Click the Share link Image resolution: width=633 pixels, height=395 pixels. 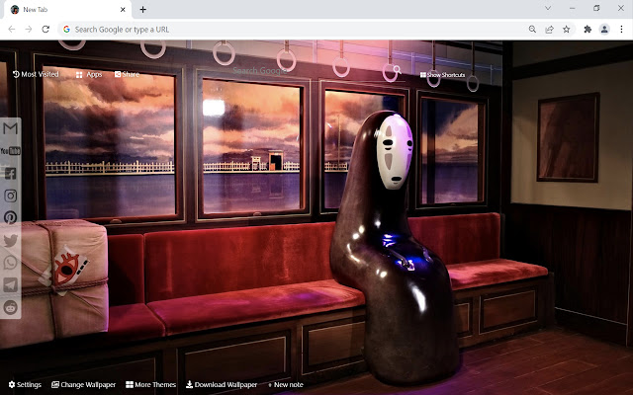127,74
